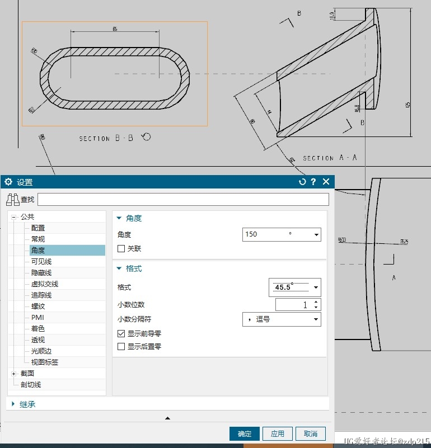Select 配置 in the settings tree
Viewport: 431px width, 448px height.
coord(38,228)
